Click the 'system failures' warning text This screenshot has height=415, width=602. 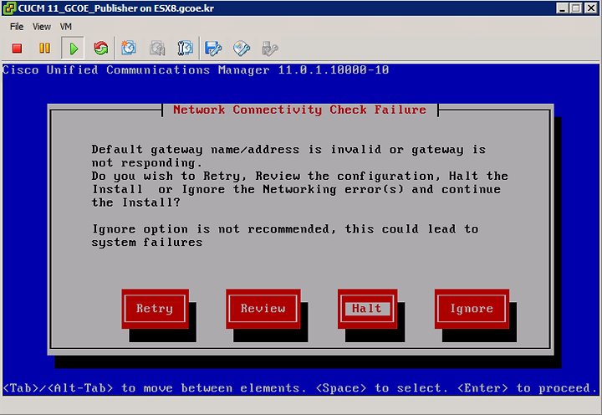pyautogui.click(x=146, y=243)
